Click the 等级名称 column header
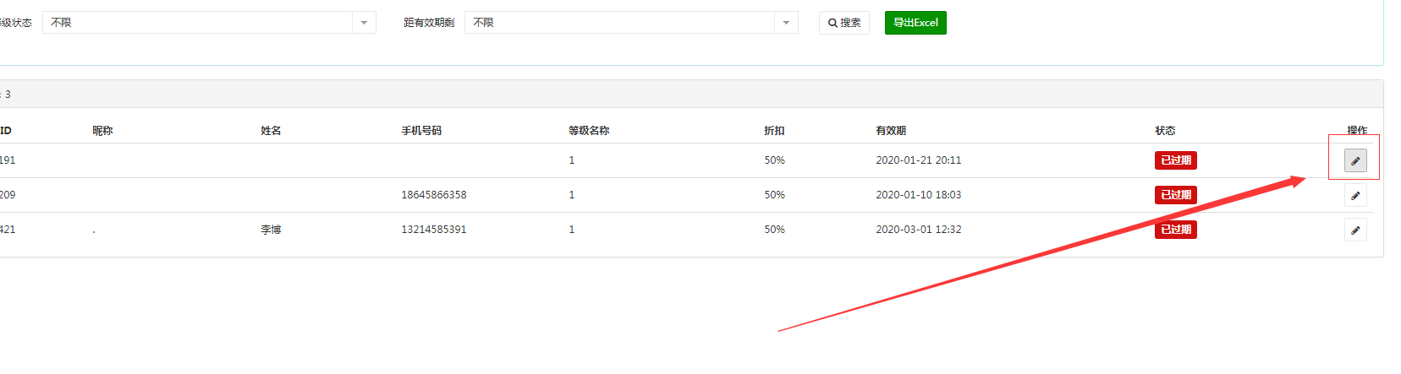1401x374 pixels. tap(589, 131)
